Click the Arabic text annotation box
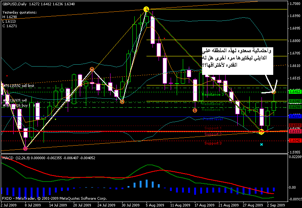302x208 pixels. coord(237,60)
